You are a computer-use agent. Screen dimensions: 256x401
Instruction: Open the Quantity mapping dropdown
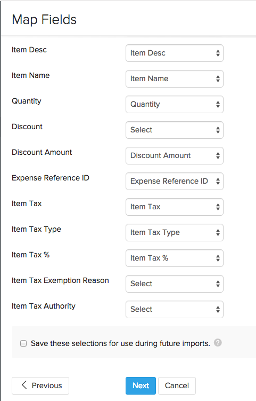click(x=175, y=104)
